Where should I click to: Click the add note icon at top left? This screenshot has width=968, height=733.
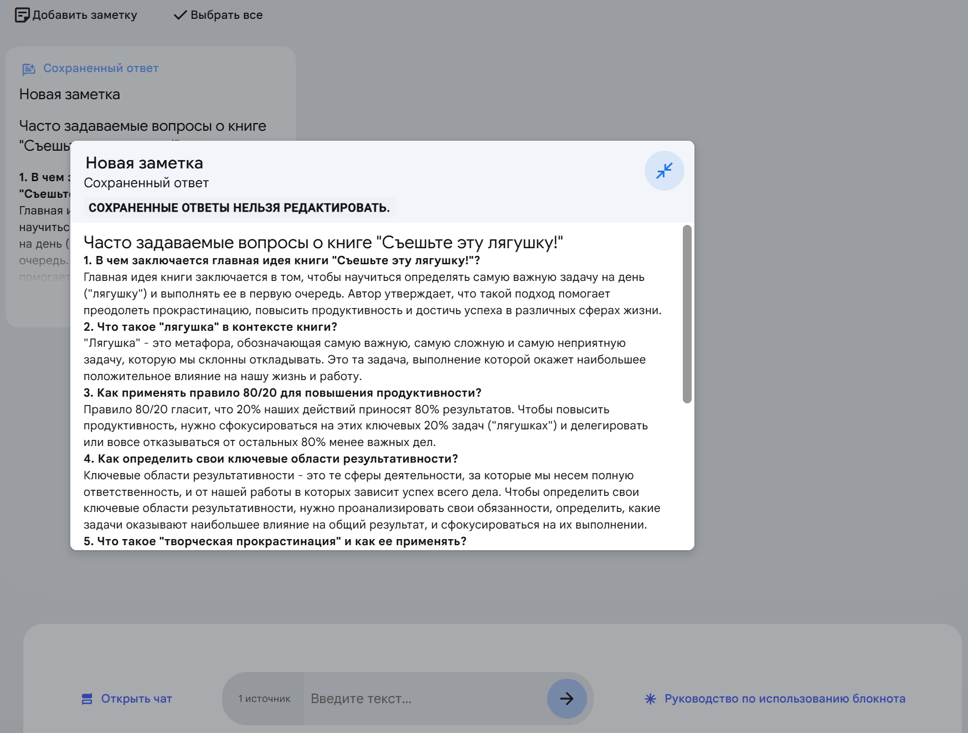point(22,15)
